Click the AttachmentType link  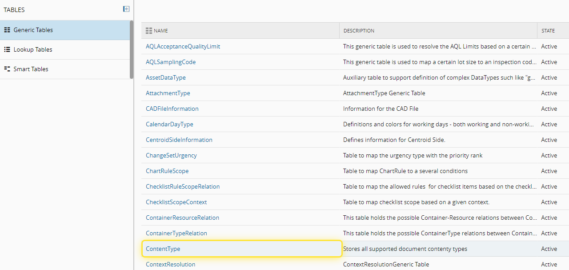click(168, 93)
